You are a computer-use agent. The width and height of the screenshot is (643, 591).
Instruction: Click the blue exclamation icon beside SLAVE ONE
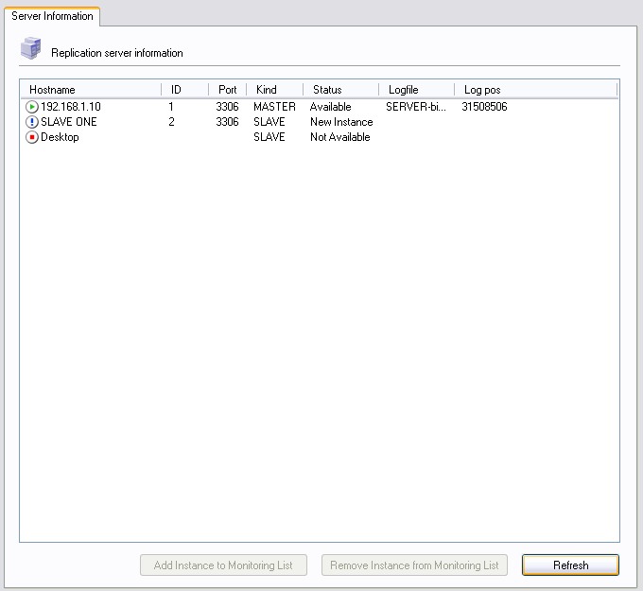(32, 122)
